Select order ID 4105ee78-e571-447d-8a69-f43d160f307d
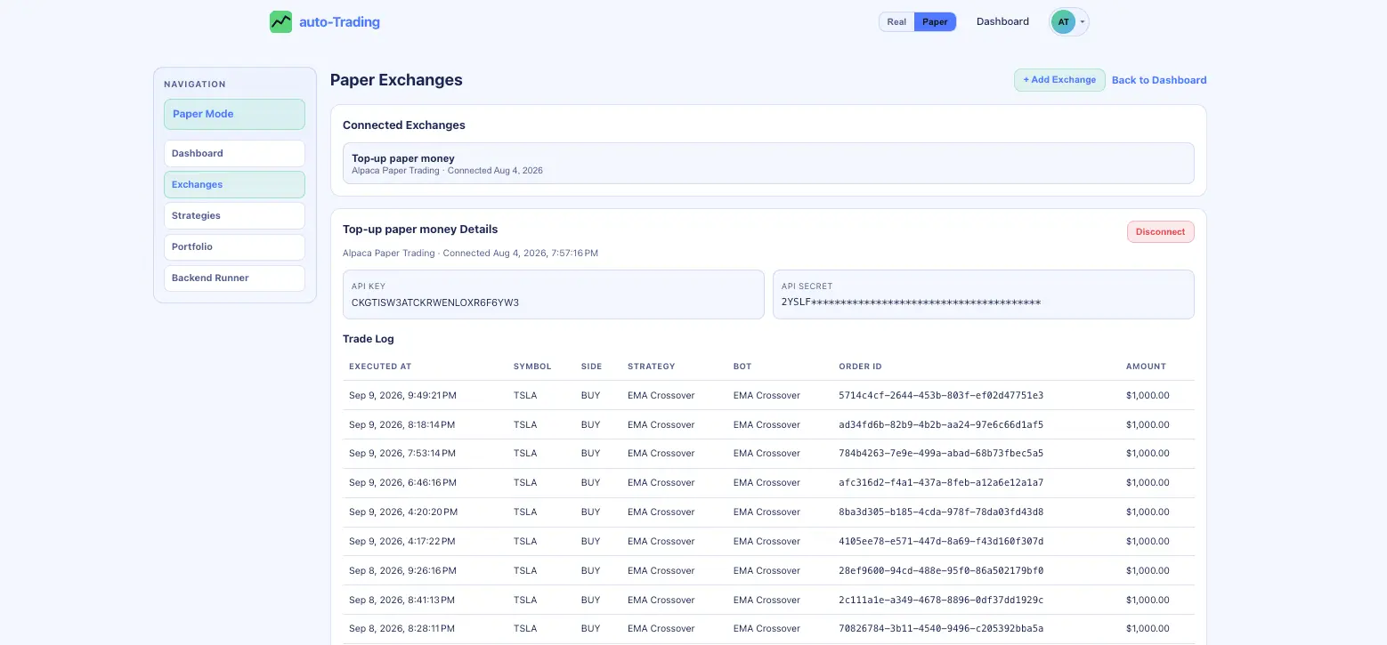This screenshot has width=1387, height=645. [941, 541]
